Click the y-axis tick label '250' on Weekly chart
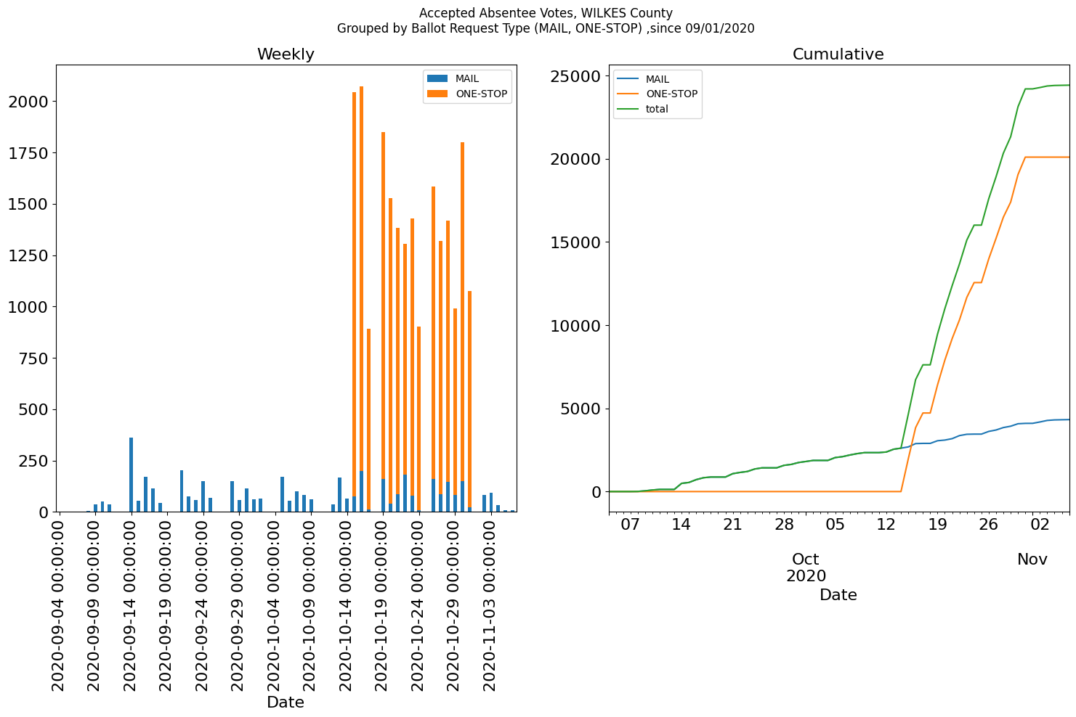This screenshot has height=717, width=1076. (x=33, y=462)
